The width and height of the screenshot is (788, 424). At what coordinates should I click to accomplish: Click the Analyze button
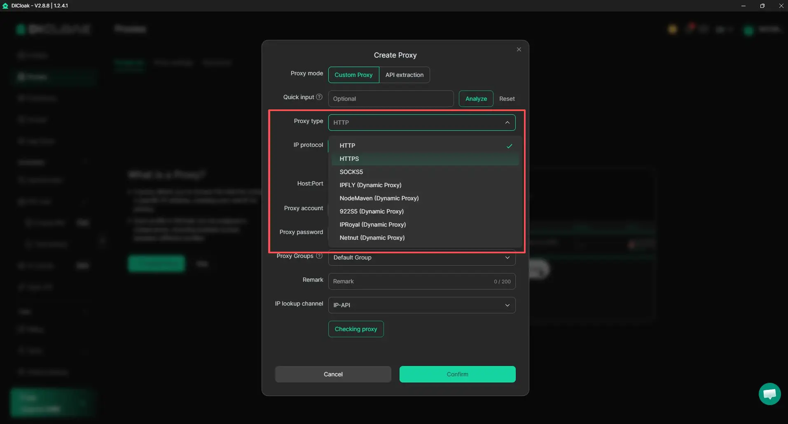[x=476, y=99]
